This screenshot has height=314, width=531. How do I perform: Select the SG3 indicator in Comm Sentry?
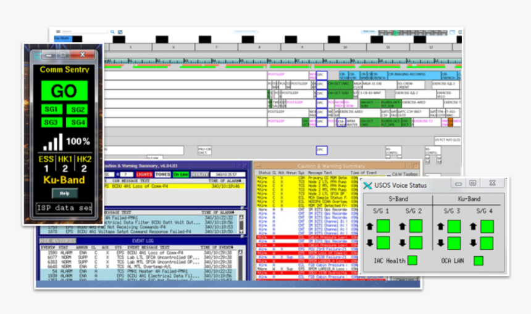coord(52,123)
